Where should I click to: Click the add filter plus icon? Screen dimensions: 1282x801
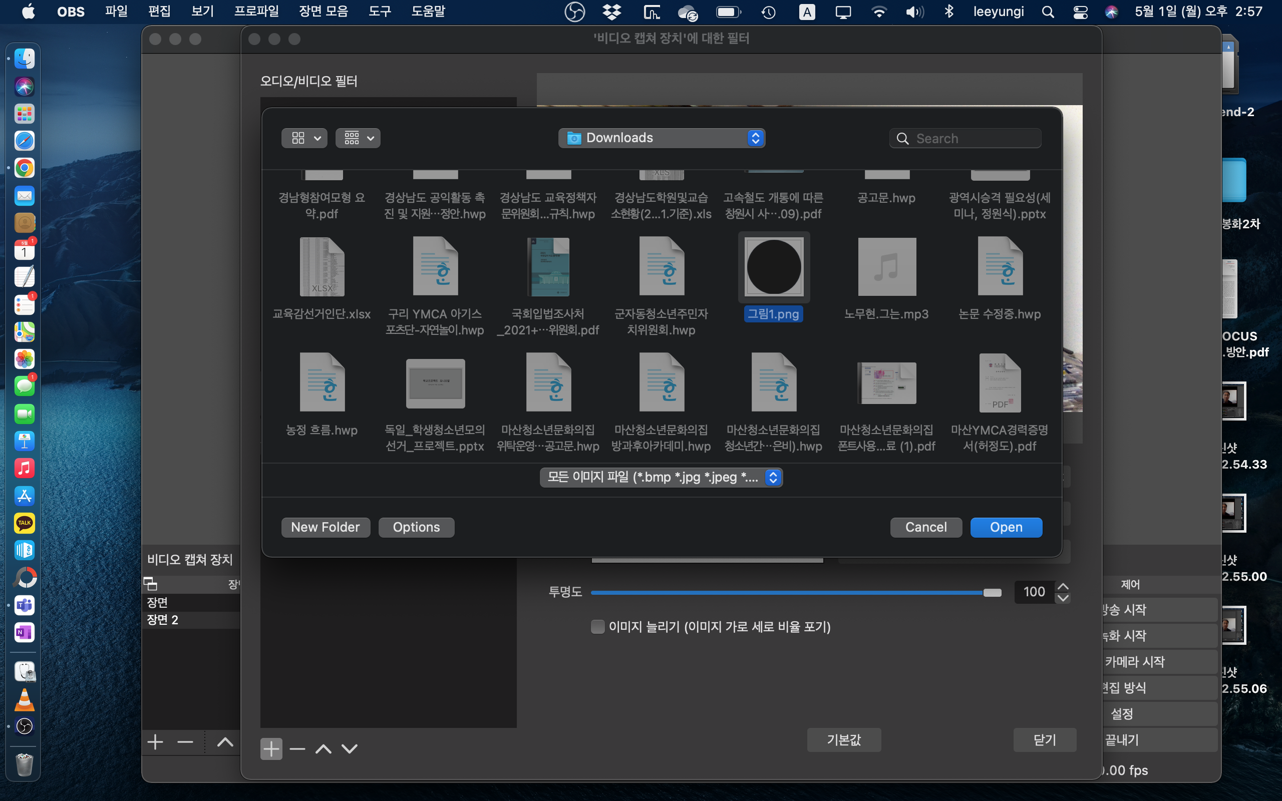(271, 748)
